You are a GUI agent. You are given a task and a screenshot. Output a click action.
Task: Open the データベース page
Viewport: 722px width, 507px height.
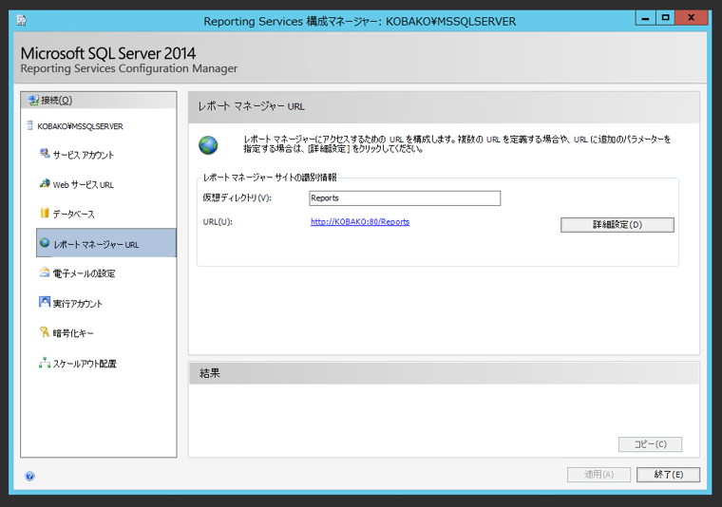coord(74,215)
